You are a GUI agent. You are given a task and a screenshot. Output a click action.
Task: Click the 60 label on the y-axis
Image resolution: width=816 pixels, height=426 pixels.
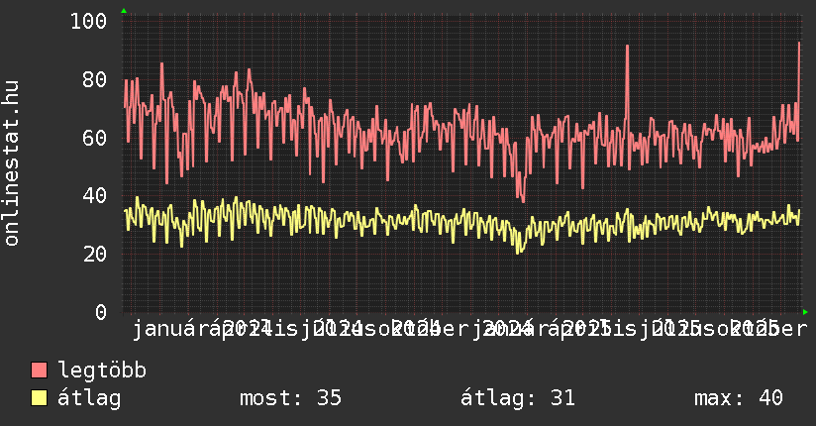point(95,138)
